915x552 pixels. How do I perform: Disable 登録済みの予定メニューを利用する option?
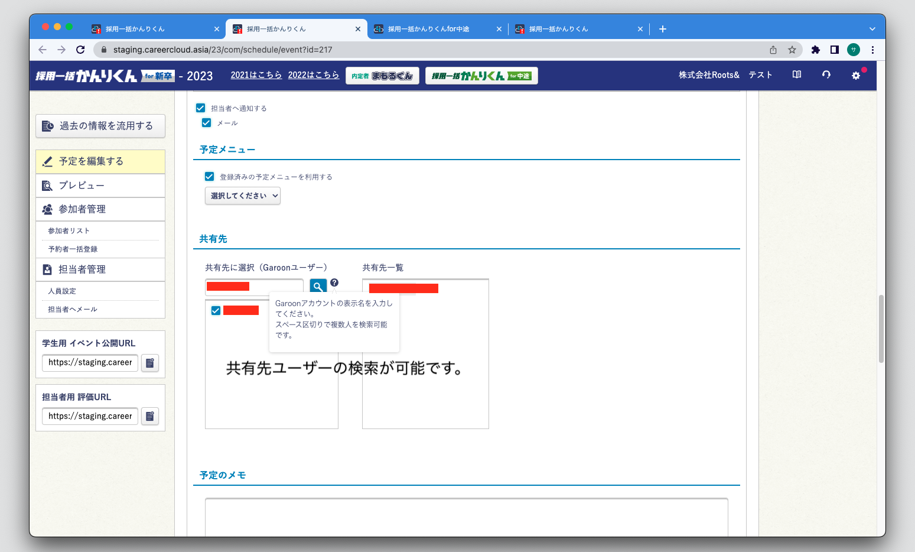(x=210, y=176)
